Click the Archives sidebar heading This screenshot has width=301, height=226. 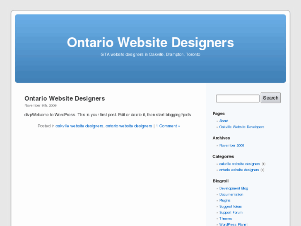pos(221,138)
